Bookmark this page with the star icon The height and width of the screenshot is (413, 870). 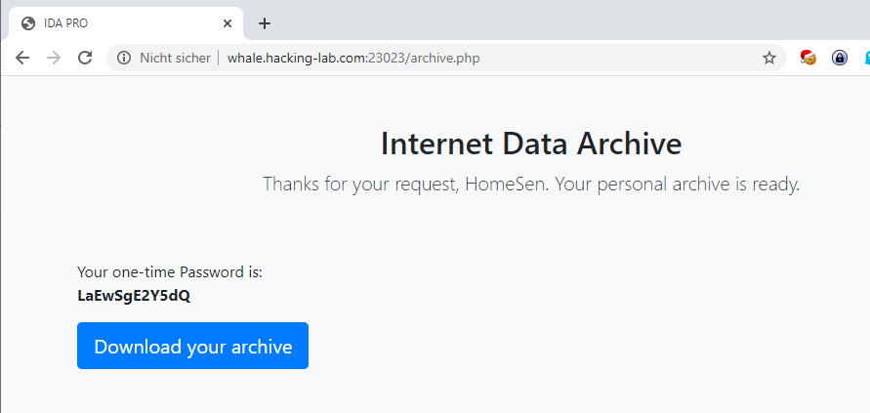pos(769,58)
